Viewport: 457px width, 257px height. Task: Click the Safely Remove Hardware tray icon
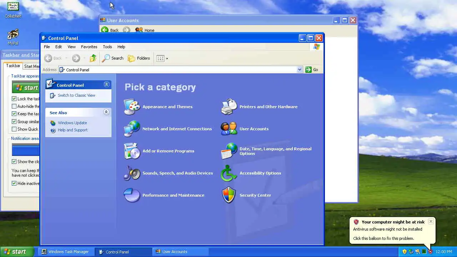point(411,252)
